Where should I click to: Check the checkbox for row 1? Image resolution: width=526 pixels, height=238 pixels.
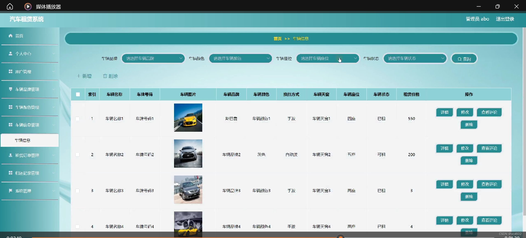78,119
